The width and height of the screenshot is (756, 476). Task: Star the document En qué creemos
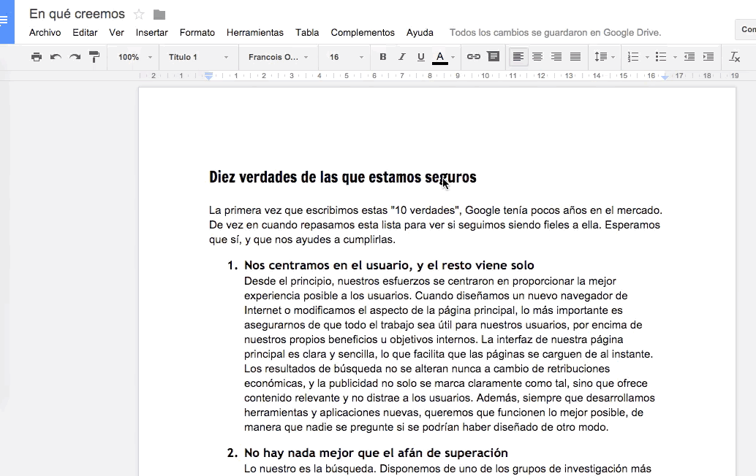coord(139,15)
